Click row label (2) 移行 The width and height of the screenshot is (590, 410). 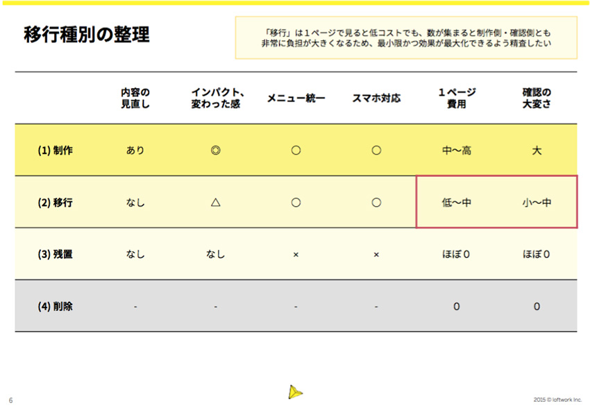55,203
